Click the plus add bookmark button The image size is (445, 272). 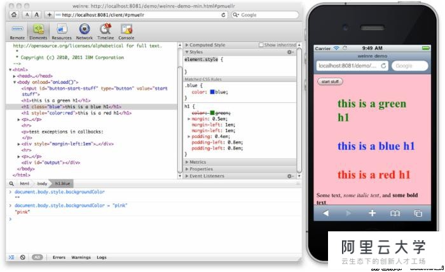pyautogui.click(x=50, y=15)
